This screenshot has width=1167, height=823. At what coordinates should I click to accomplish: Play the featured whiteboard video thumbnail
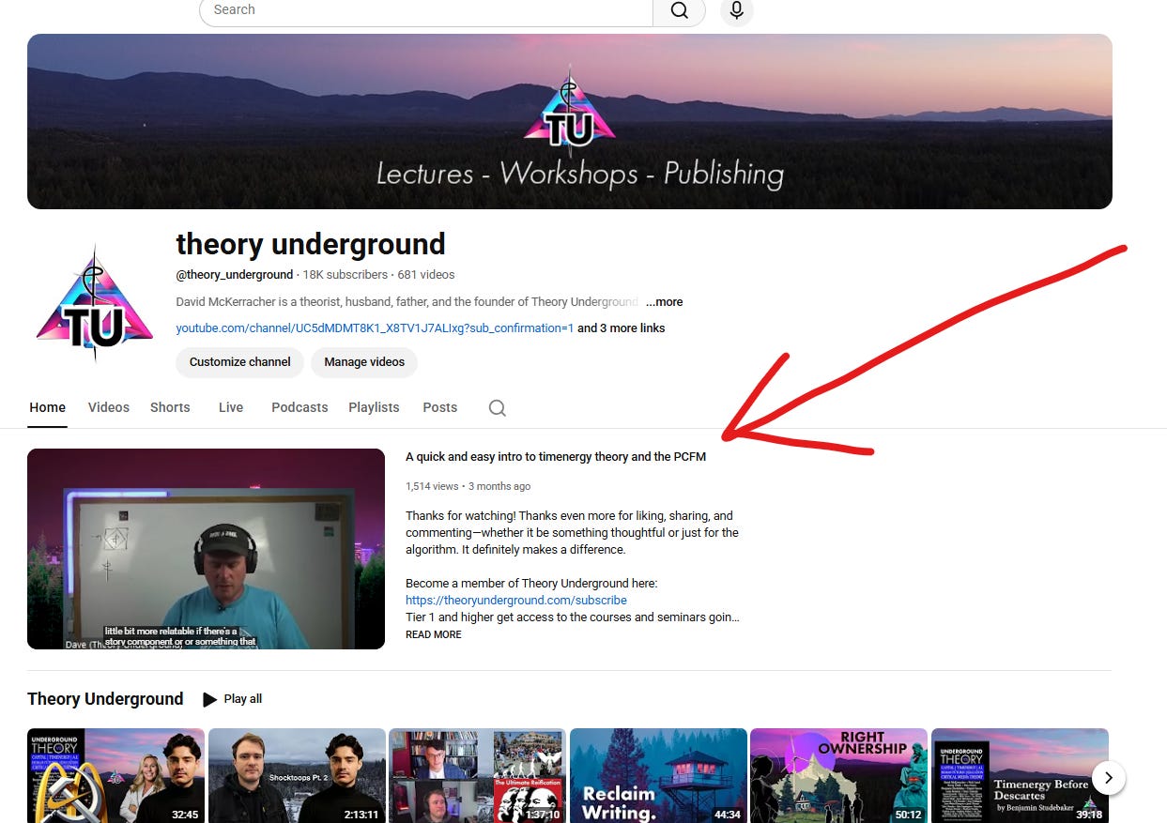point(206,549)
